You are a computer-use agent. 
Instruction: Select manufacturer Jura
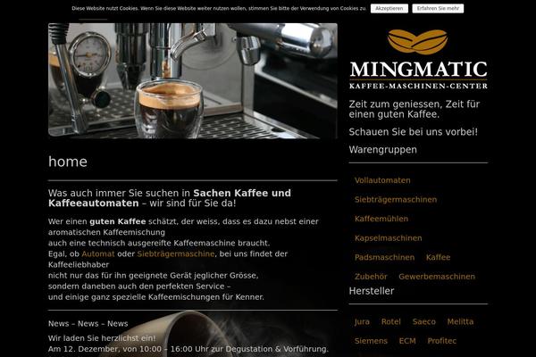tap(362, 321)
